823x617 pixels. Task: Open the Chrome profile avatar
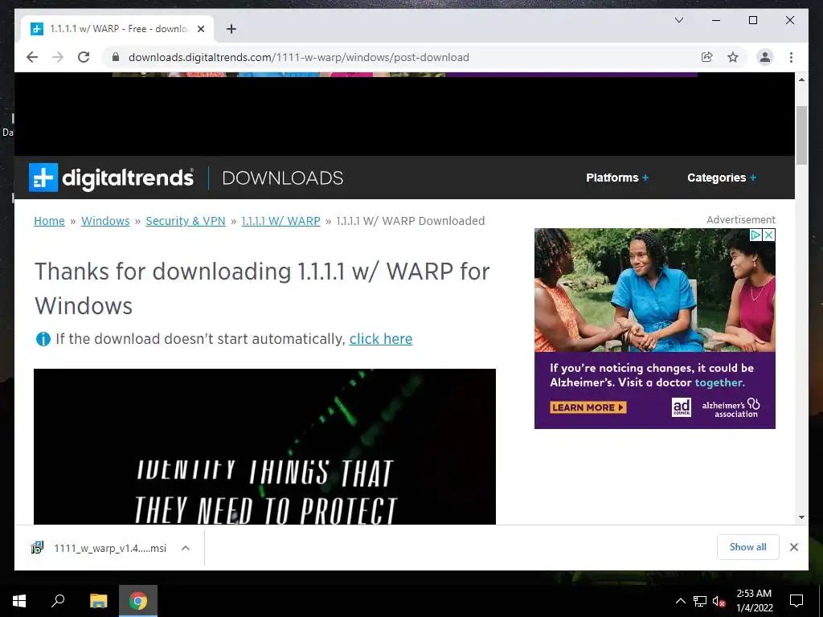click(x=765, y=57)
